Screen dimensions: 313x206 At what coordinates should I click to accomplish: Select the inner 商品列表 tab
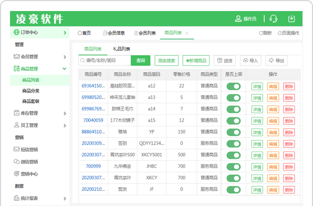[x=93, y=49]
